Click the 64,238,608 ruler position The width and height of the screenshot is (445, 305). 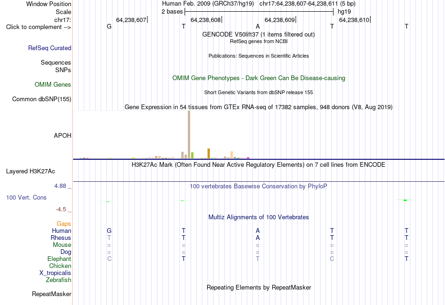[206, 20]
